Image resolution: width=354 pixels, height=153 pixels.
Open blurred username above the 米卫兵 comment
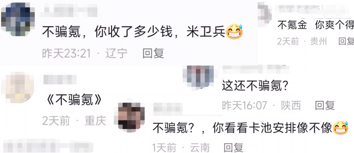pos(69,10)
